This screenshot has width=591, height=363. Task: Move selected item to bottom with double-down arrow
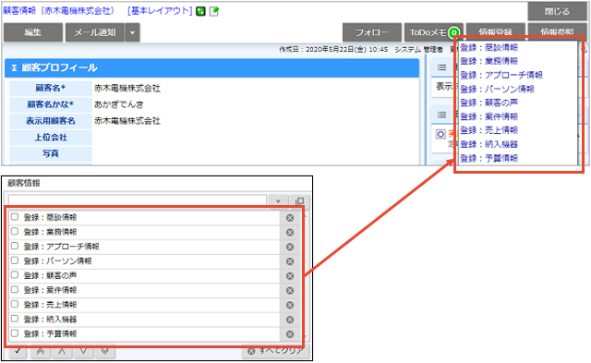click(104, 351)
